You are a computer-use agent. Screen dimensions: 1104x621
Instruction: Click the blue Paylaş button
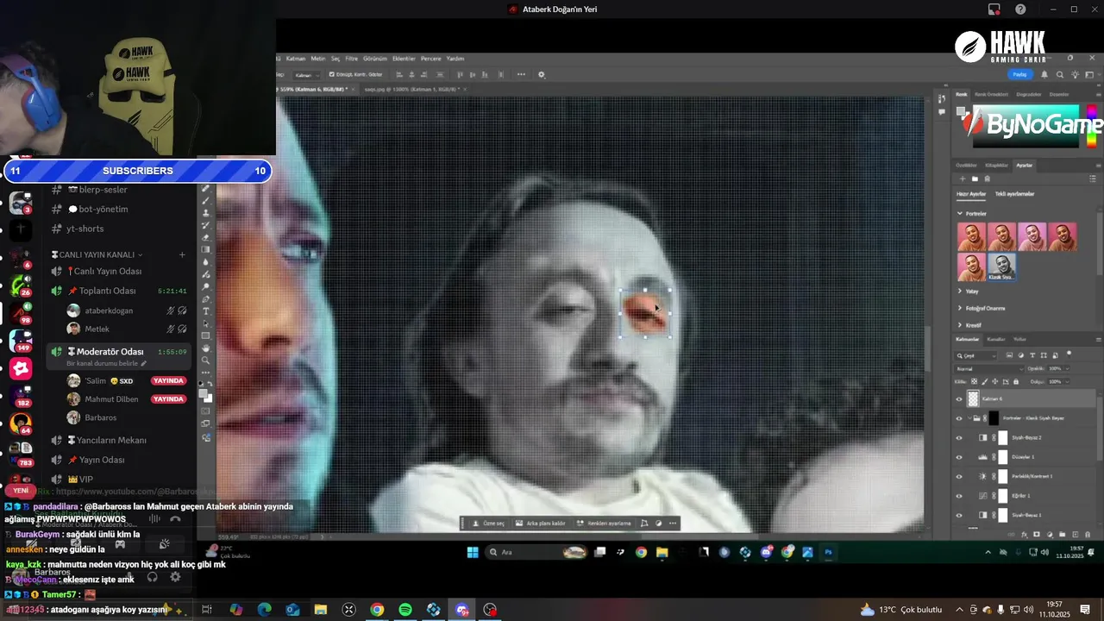pyautogui.click(x=1021, y=75)
